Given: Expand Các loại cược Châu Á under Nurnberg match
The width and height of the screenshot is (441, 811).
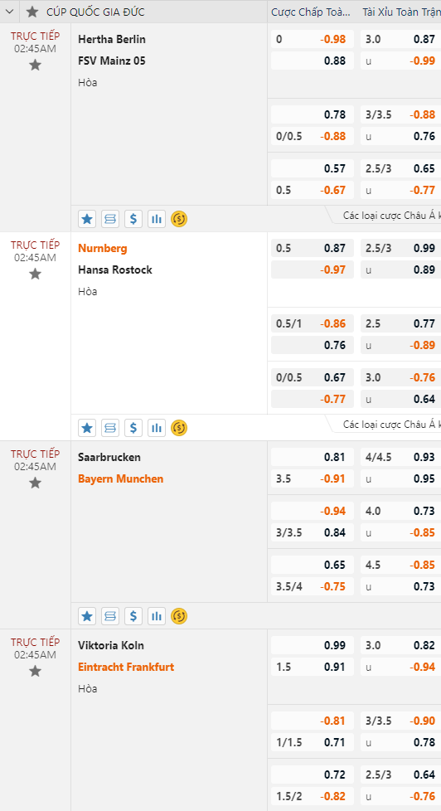Looking at the screenshot, I should click(390, 425).
